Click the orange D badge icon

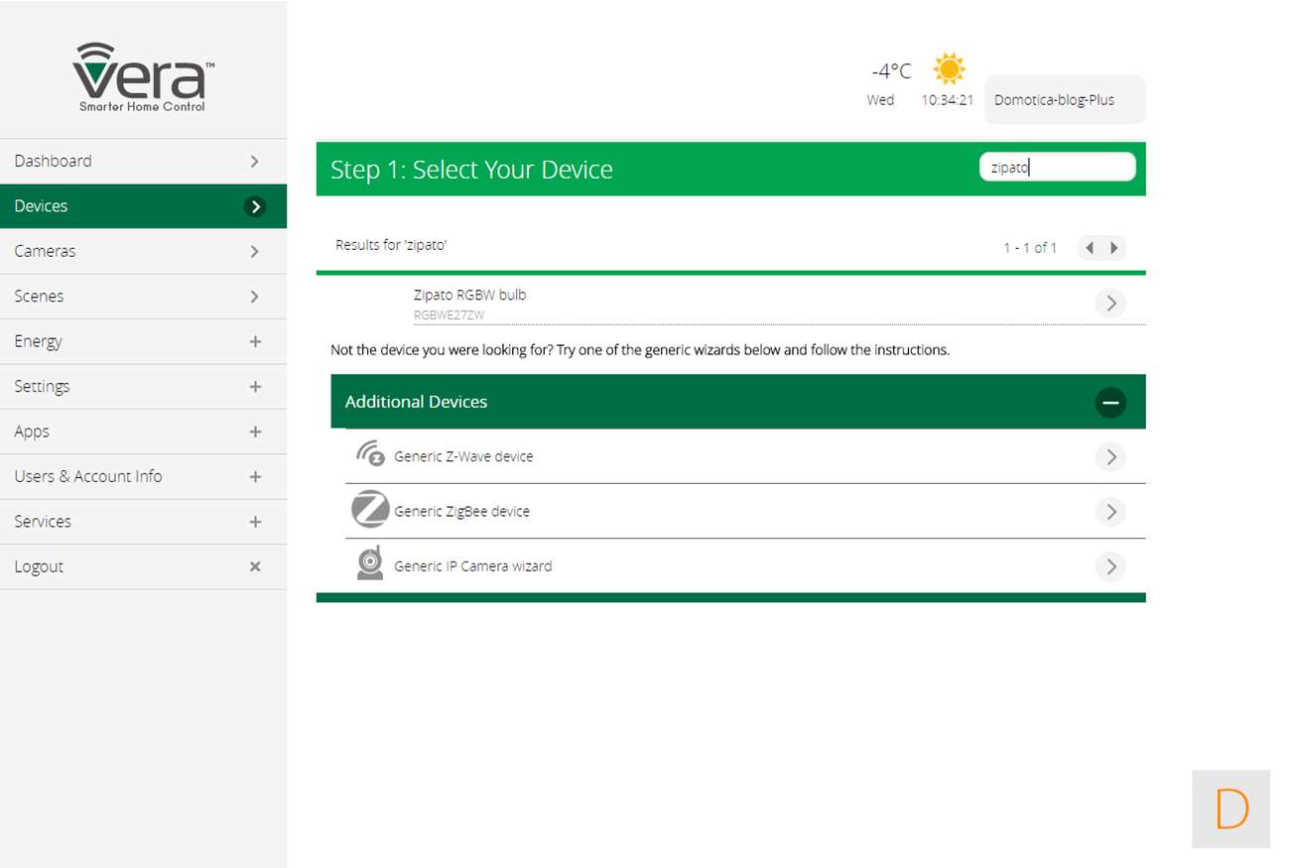coord(1230,809)
